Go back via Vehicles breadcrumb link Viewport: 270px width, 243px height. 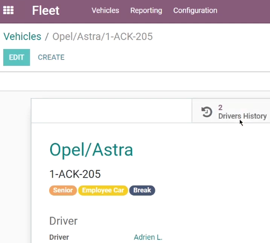(22, 36)
